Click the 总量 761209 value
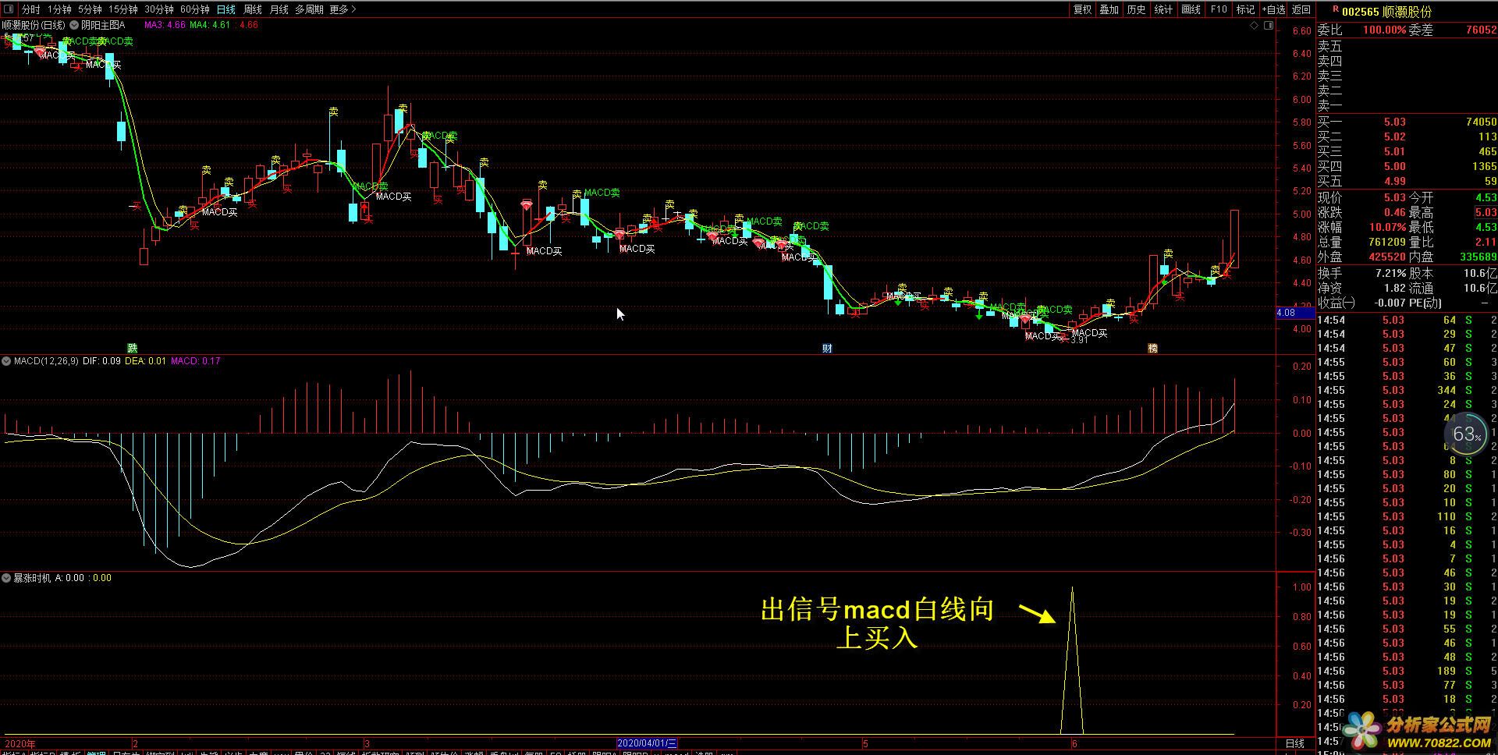The height and width of the screenshot is (755, 1498). pyautogui.click(x=1386, y=242)
